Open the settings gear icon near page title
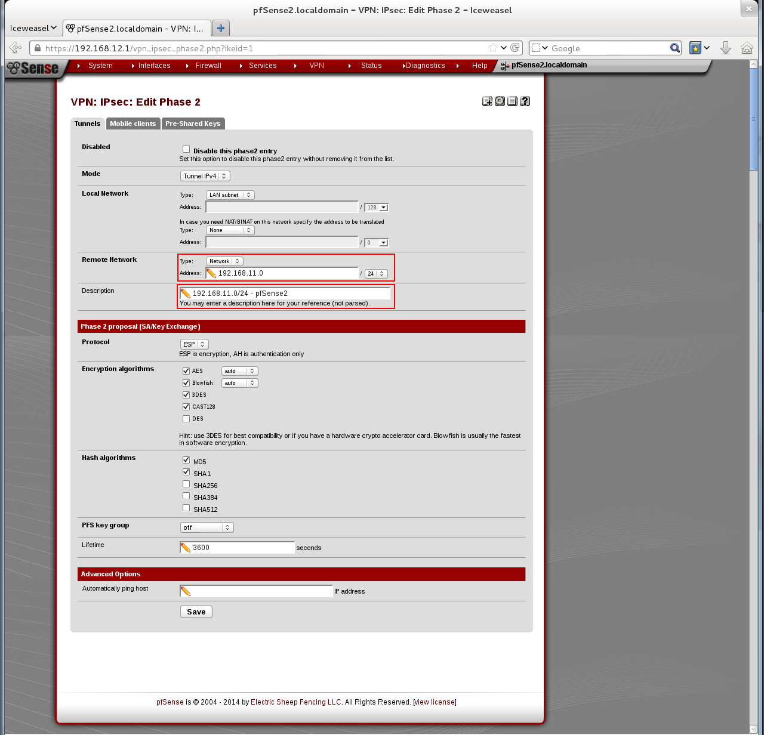Screen dimensions: 764x735 [x=500, y=101]
